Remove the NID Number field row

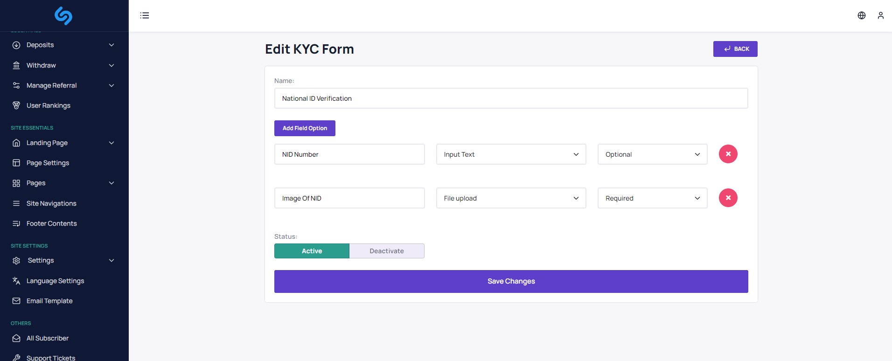[728, 154]
